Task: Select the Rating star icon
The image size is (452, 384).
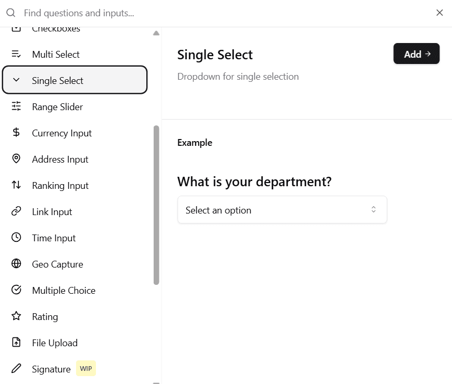Action: point(16,316)
